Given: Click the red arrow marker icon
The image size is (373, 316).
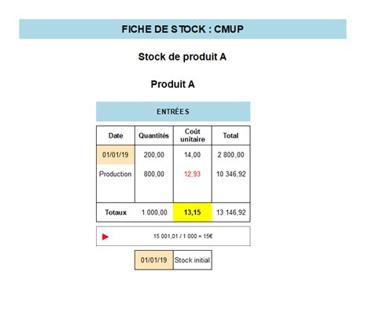Looking at the screenshot, I should point(105,237).
